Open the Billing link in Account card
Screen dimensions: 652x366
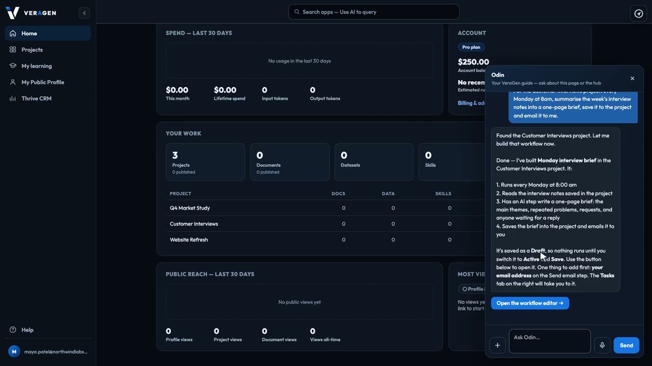[x=471, y=103]
